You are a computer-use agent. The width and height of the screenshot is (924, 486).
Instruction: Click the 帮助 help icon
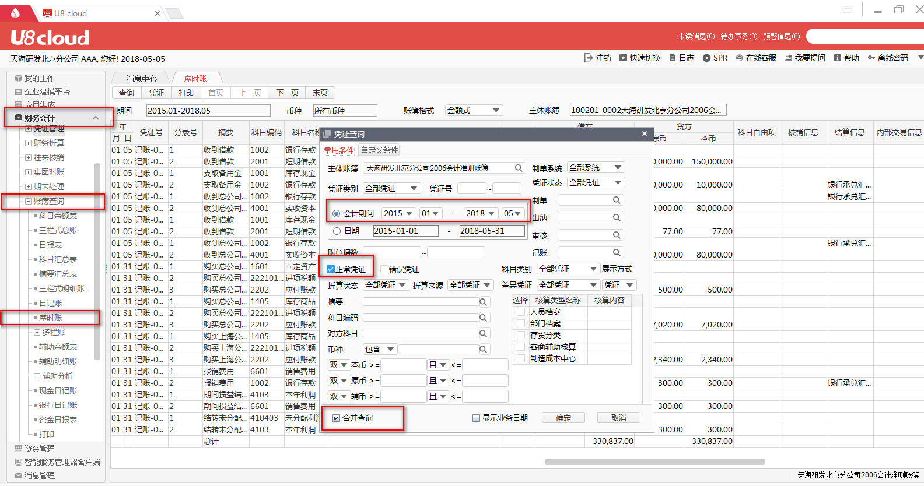838,58
